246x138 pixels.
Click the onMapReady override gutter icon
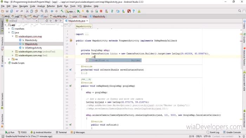pyautogui.click(x=71, y=86)
